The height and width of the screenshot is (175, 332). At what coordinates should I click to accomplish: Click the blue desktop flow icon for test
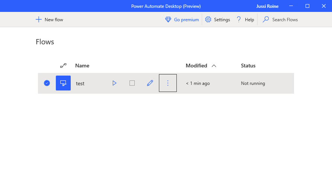[x=63, y=83]
